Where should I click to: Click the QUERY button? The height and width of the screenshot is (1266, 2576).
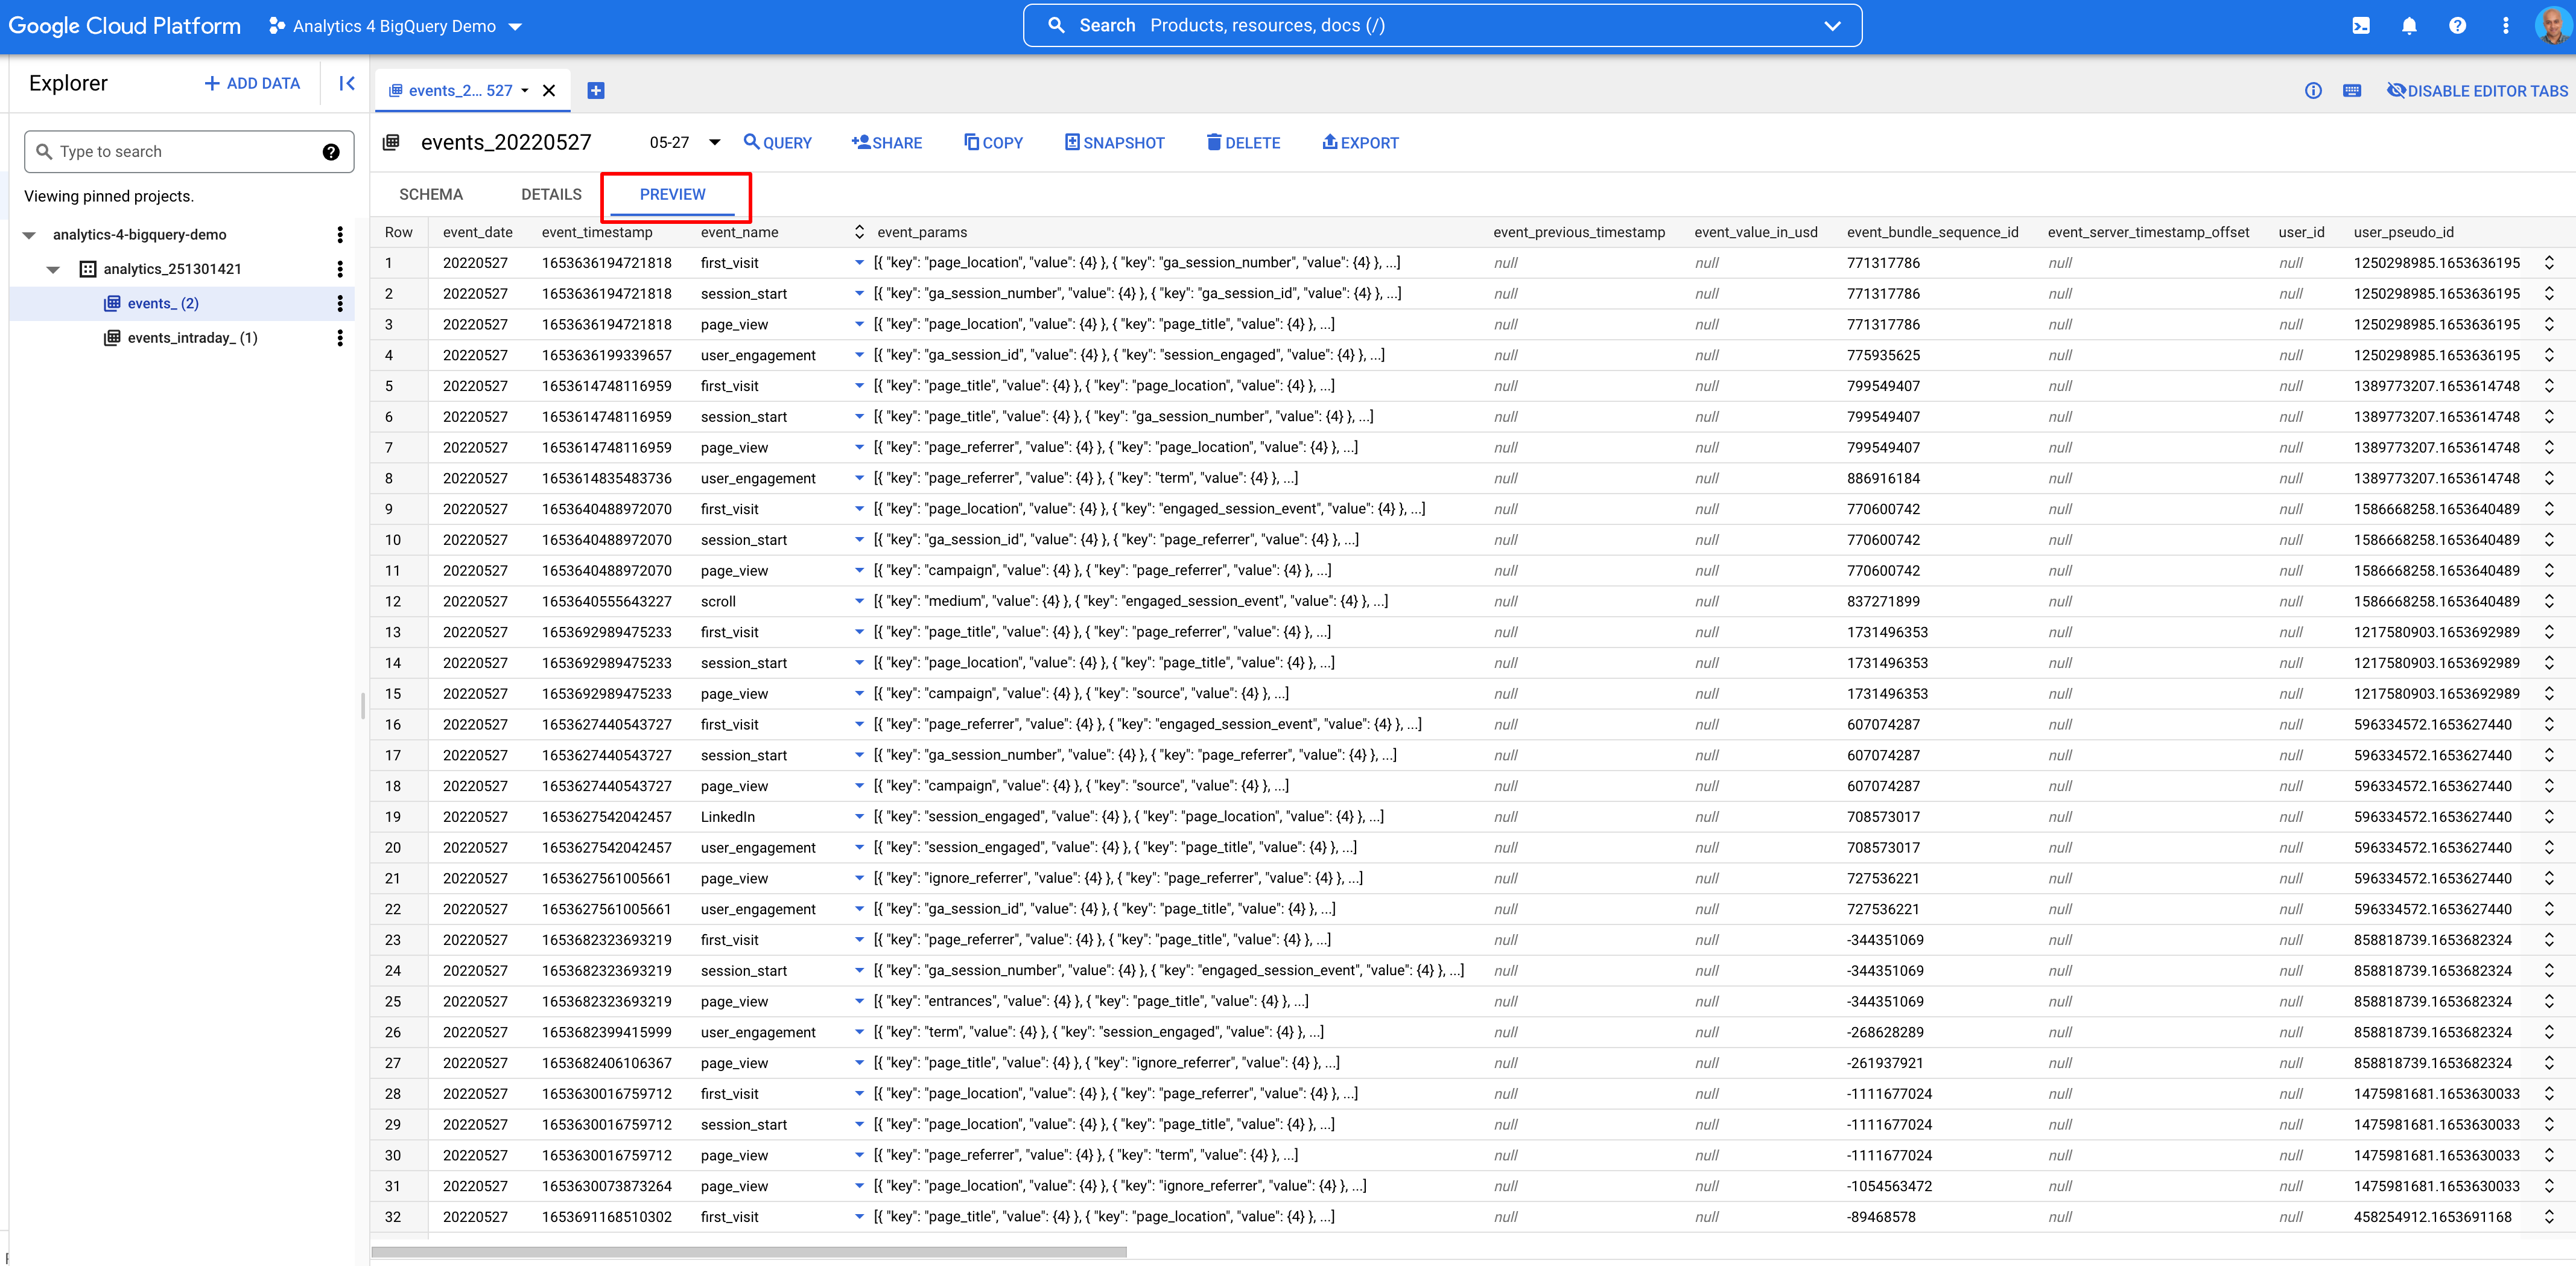[x=777, y=143]
